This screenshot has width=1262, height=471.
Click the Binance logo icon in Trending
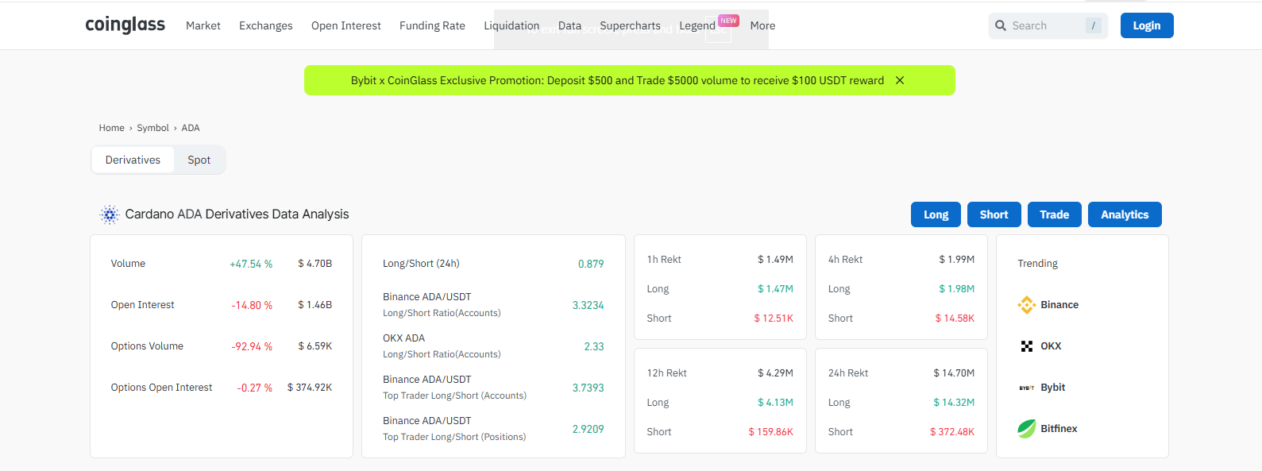click(1026, 305)
